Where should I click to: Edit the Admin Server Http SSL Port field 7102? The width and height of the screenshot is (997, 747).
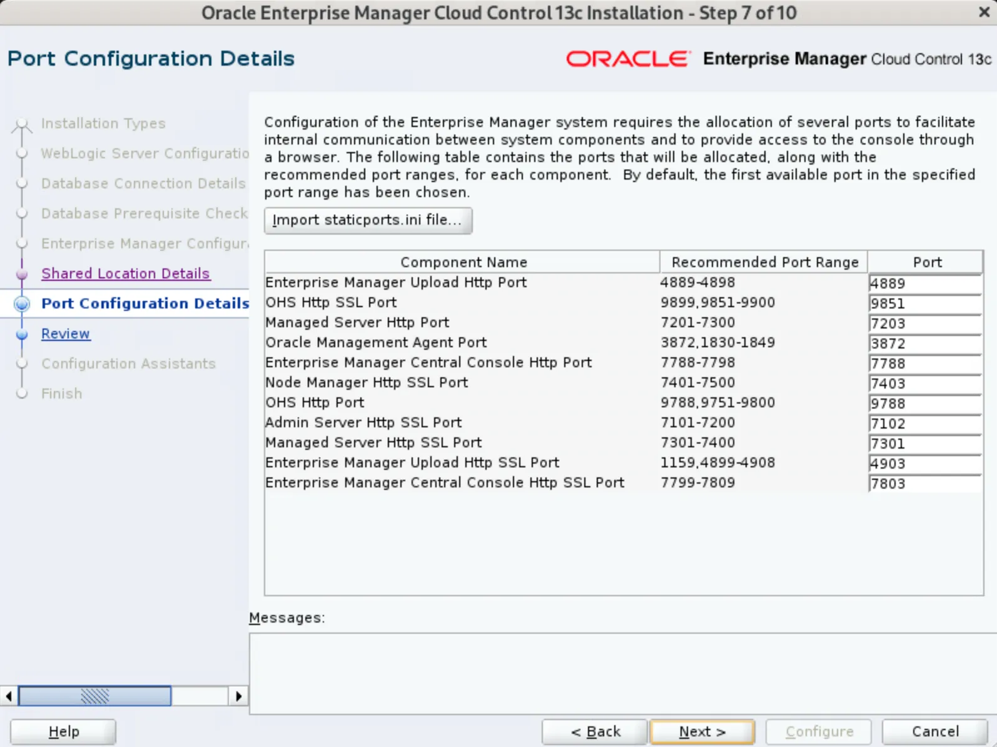tap(925, 424)
